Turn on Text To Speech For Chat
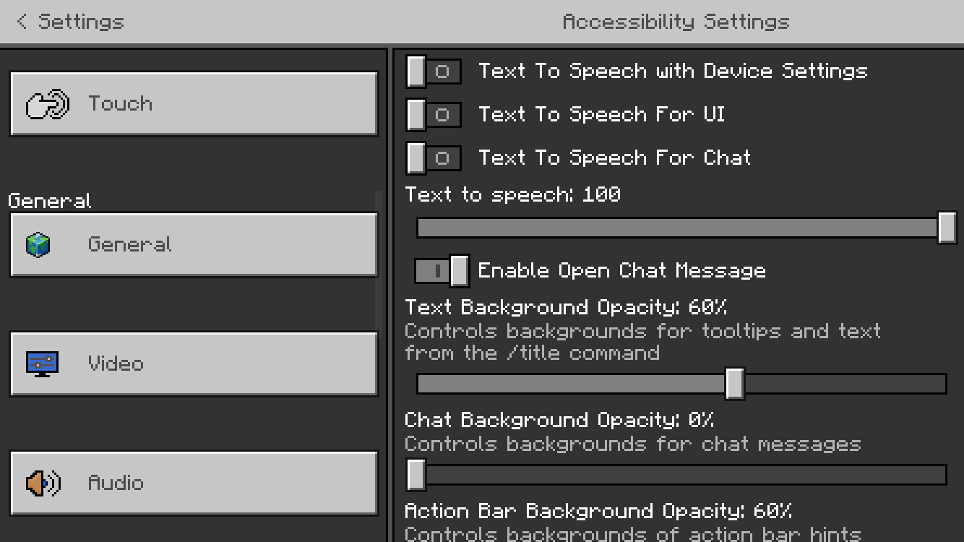The width and height of the screenshot is (964, 542). point(434,158)
